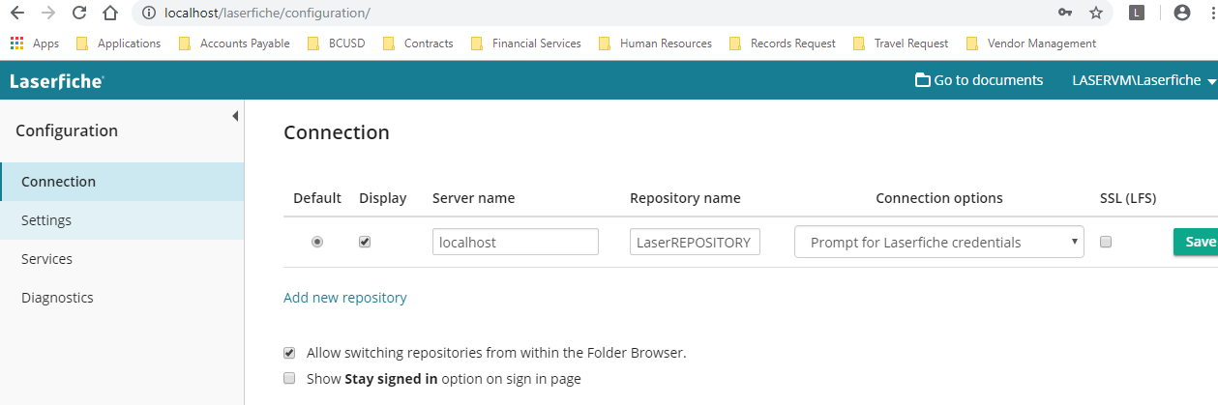This screenshot has height=405, width=1218.
Task: Open the Vendor Management bookmark folder
Action: [1031, 43]
